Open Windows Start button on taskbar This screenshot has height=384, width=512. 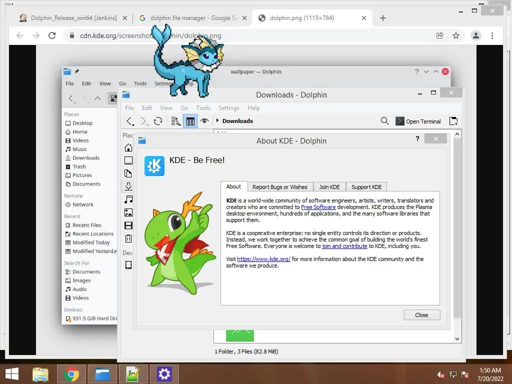coord(12,374)
